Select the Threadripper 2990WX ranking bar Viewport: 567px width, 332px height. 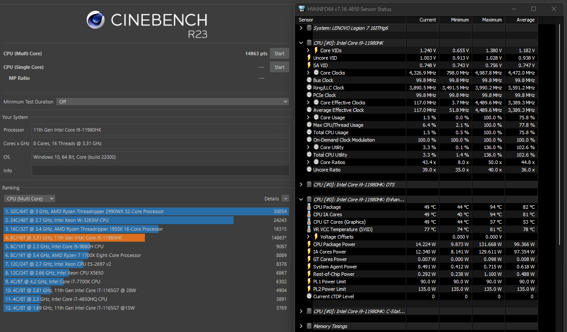pyautogui.click(x=146, y=211)
